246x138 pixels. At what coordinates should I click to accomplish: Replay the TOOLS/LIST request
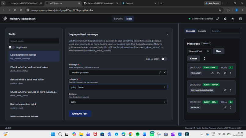[x=212, y=73]
